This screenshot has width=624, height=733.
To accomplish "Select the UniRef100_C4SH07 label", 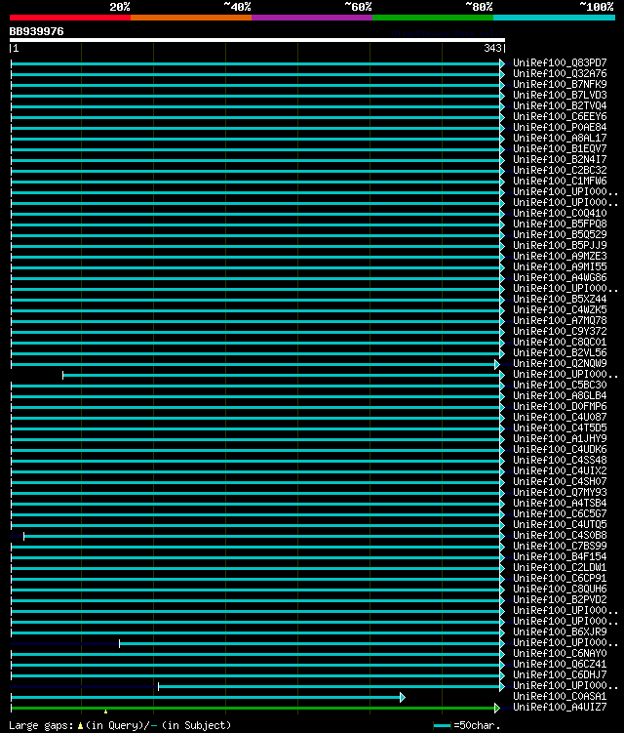I will click(560, 482).
